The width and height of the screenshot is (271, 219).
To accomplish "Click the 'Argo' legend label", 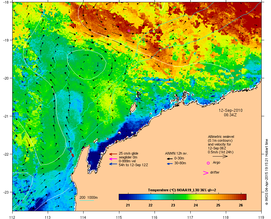I will point(216,163).
